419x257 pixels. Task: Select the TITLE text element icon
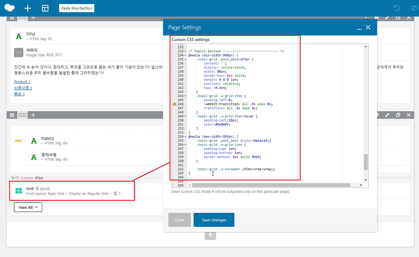click(x=19, y=36)
